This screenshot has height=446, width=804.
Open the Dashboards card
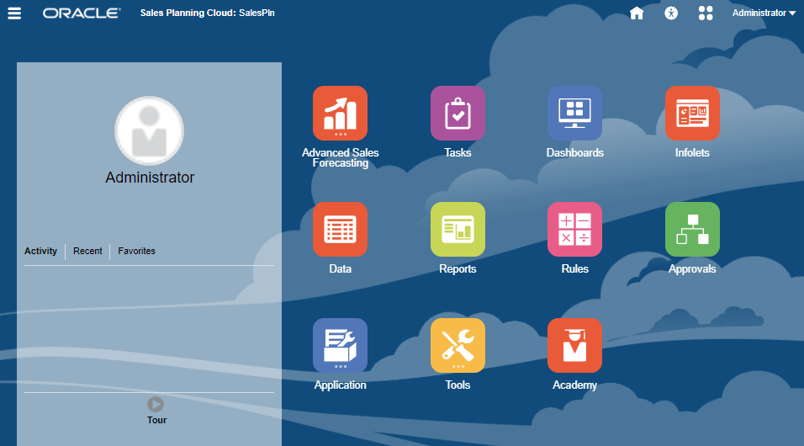574,113
